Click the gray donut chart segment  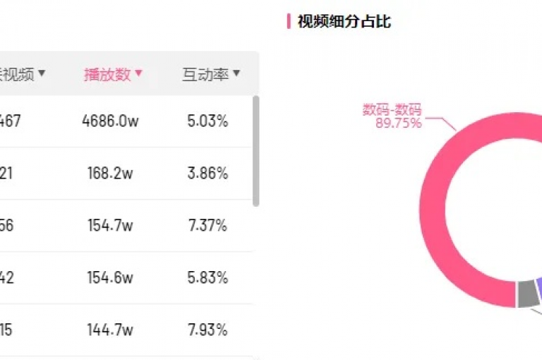pos(528,294)
